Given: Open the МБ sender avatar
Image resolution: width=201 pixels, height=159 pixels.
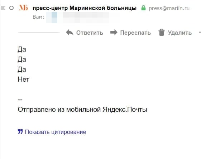Looking at the screenshot, I should [x=23, y=8].
